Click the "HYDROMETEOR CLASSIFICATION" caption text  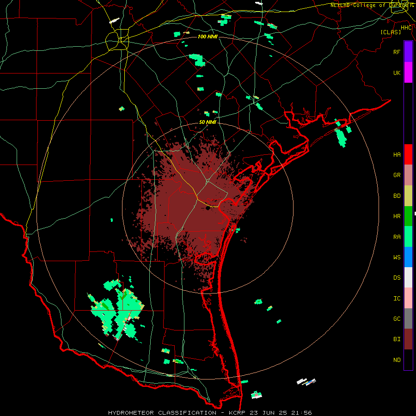[x=162, y=413]
